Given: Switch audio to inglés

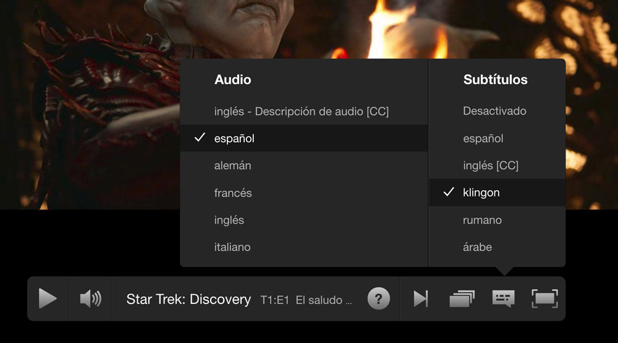Looking at the screenshot, I should 304,220.
